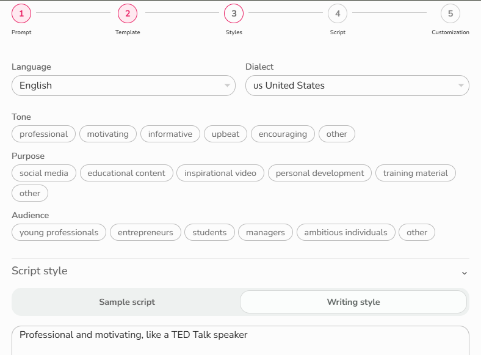Choose other in the Purpose section
The height and width of the screenshot is (355, 481).
[30, 193]
